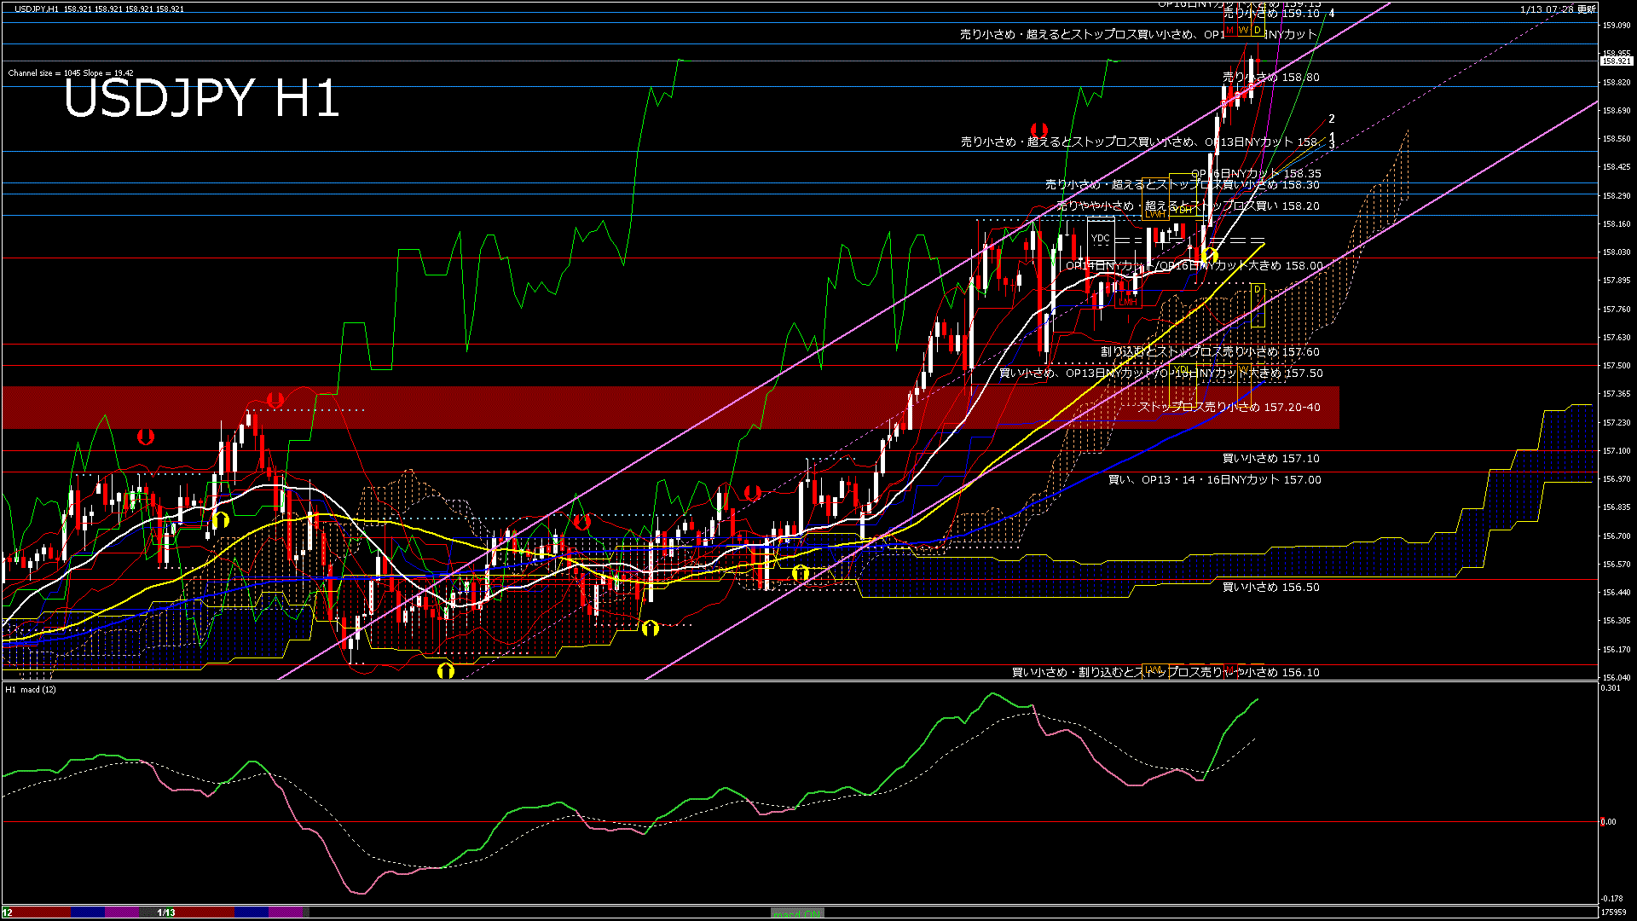This screenshot has width=1637, height=921.
Task: Select the 売り小さめ 158.80 level label
Action: click(1270, 78)
